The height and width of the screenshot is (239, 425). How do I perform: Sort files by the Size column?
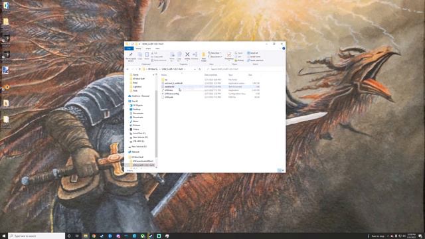(x=250, y=75)
